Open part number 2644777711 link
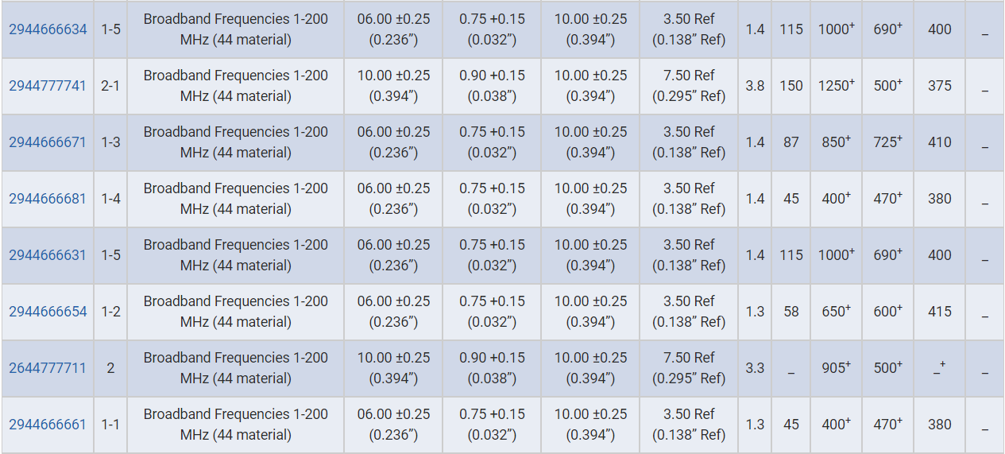Screen dimensions: 1005x454 click(x=48, y=368)
